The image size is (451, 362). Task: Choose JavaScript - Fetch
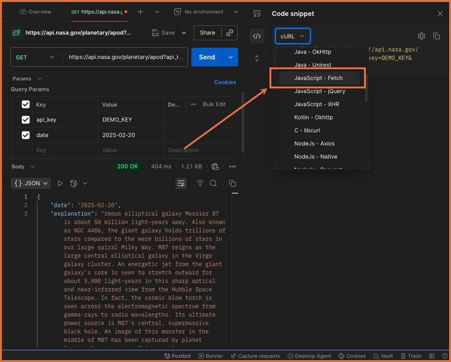pos(320,78)
